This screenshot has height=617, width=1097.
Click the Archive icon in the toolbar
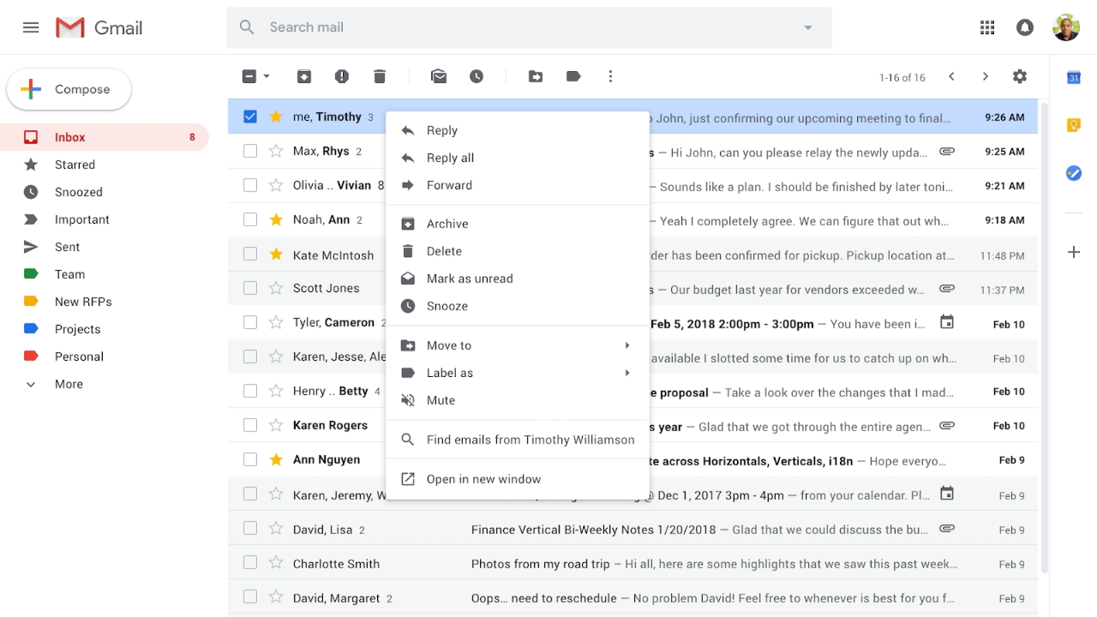coord(304,77)
